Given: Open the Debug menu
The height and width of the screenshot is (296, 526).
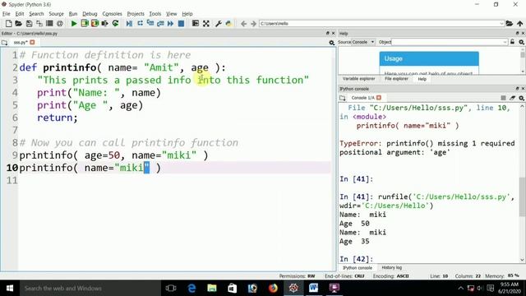Looking at the screenshot, I should (90, 14).
